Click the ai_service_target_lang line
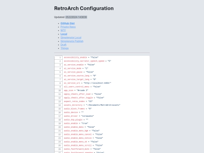Viewport: 204px width, 153px height. click(x=80, y=79)
